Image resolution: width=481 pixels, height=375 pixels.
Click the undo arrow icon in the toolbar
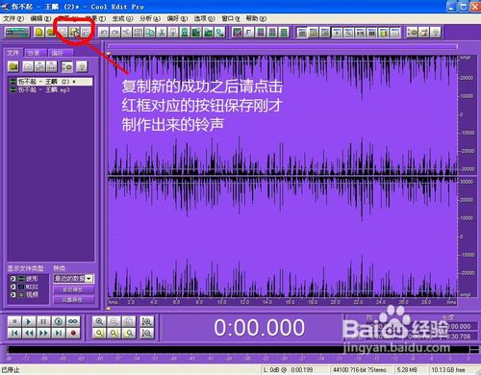(x=104, y=32)
